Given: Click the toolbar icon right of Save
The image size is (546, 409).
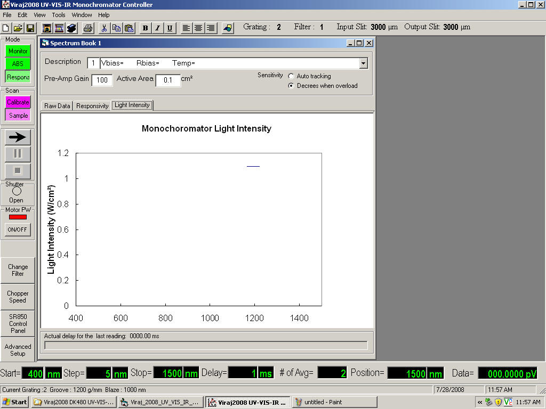Looking at the screenshot, I should [x=47, y=28].
